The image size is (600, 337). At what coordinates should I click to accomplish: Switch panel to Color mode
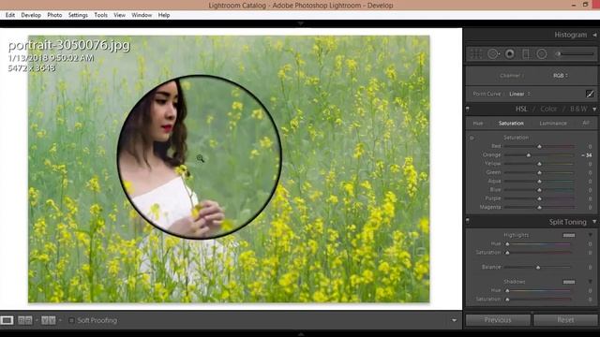[548, 110]
